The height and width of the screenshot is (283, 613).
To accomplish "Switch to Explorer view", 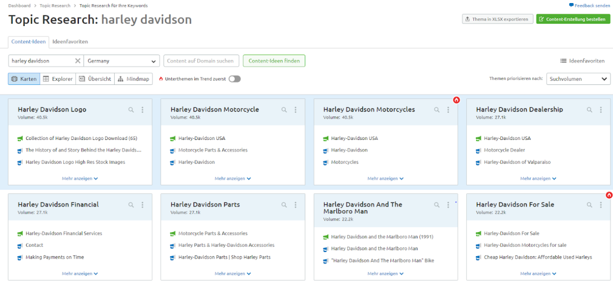I will [58, 79].
